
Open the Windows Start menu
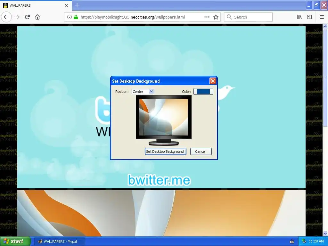click(15, 242)
